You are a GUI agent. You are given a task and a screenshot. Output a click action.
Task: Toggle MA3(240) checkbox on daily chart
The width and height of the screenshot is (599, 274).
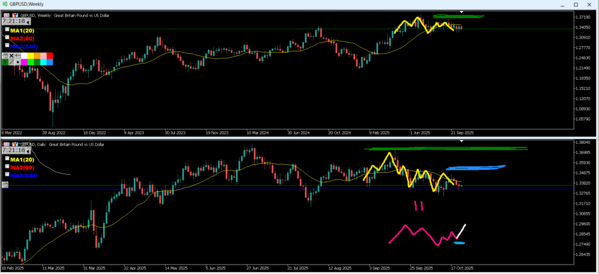tap(6, 174)
